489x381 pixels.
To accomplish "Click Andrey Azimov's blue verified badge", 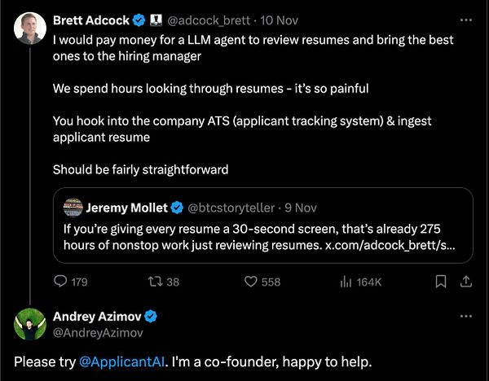I will (x=151, y=317).
